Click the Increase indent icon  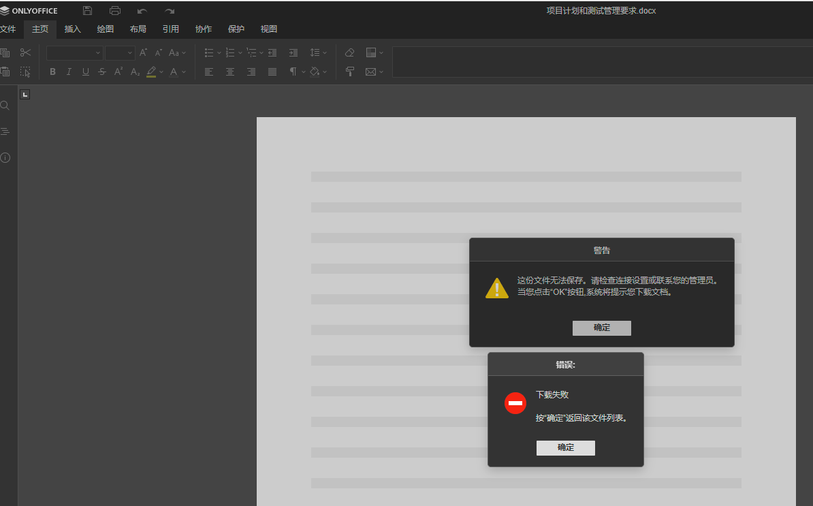pyautogui.click(x=293, y=52)
